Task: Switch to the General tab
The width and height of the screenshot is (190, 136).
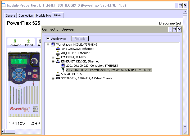Action: coord(11,16)
